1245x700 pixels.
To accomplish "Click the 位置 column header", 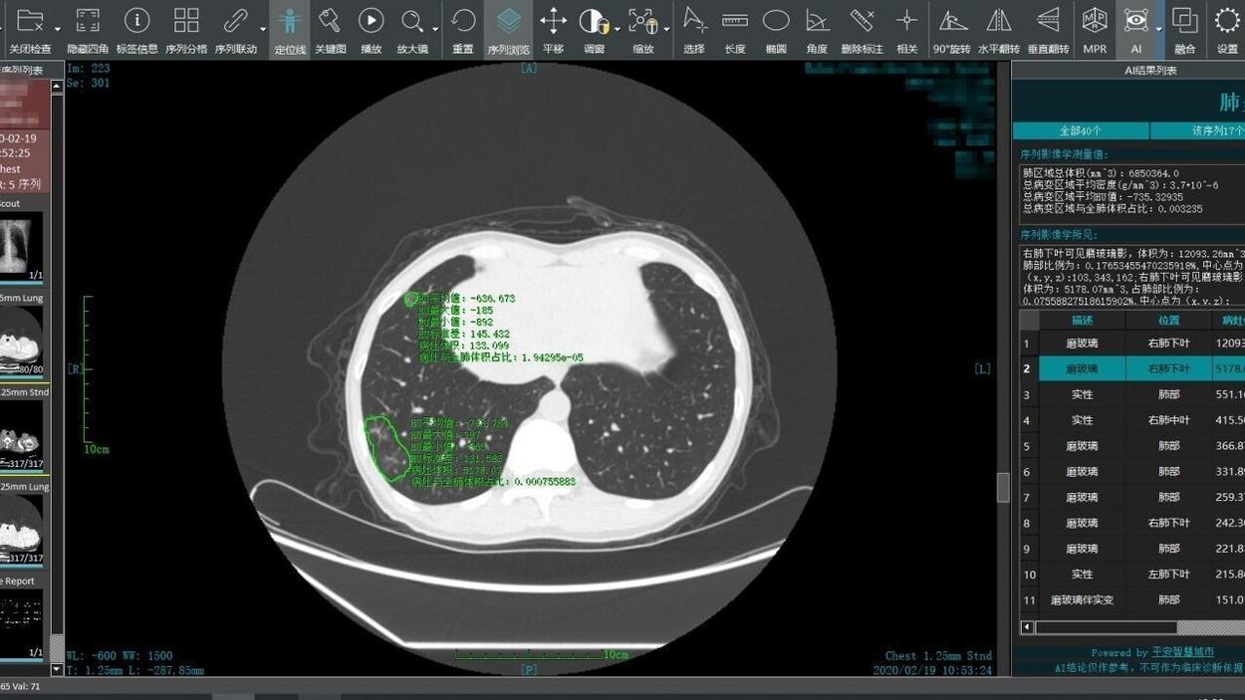I will pos(1168,320).
